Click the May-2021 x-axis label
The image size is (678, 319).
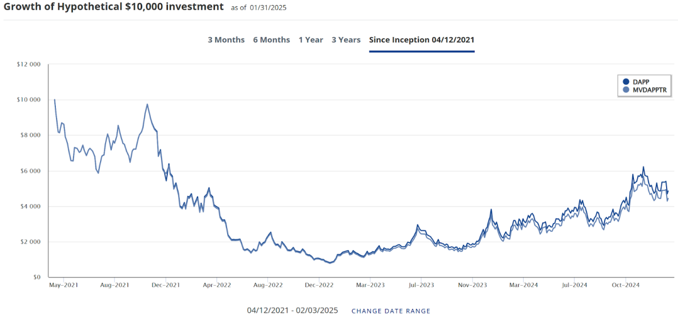(64, 285)
